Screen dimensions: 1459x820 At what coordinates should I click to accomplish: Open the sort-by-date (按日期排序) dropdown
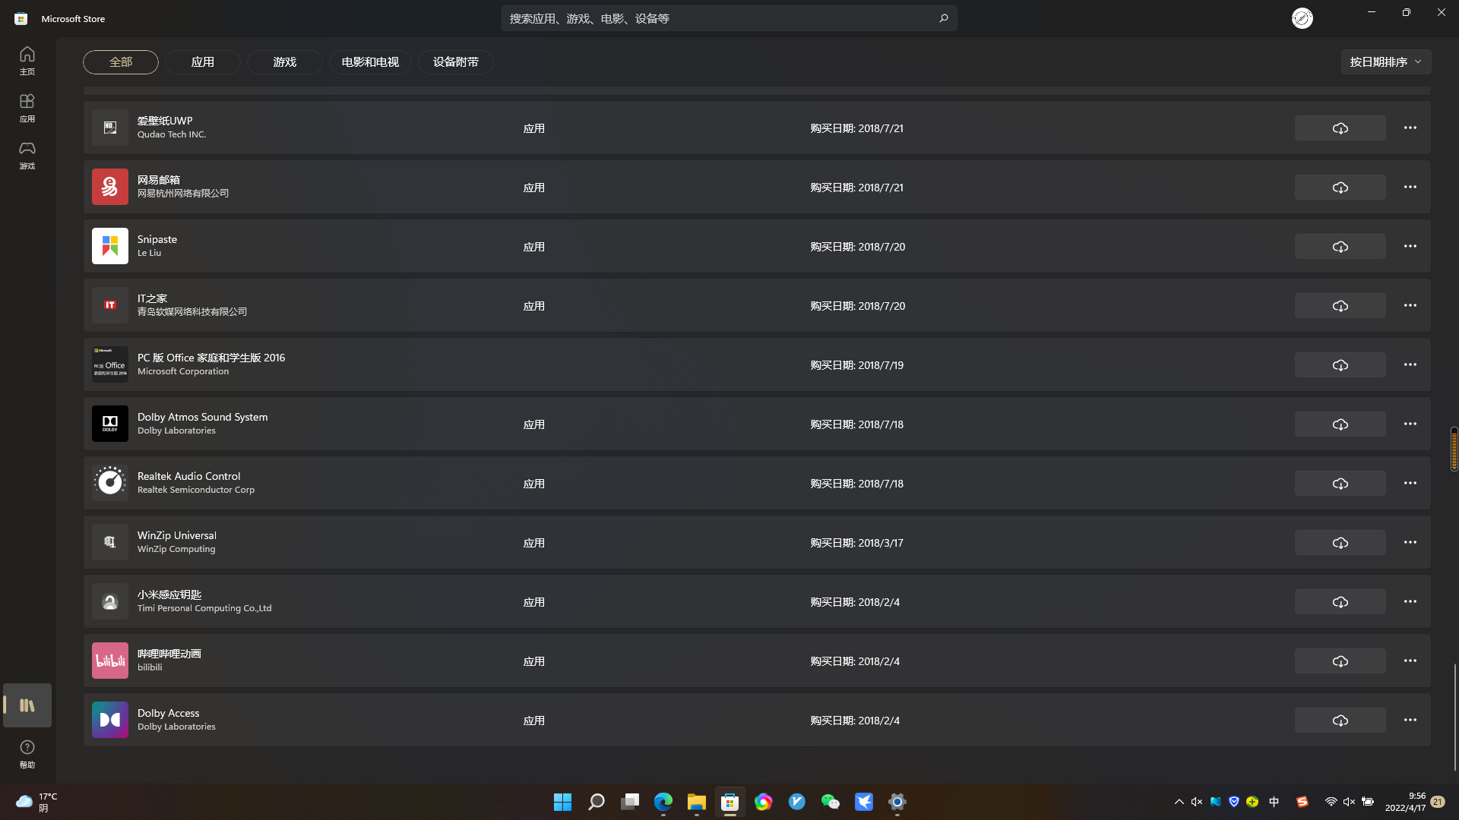tap(1385, 62)
